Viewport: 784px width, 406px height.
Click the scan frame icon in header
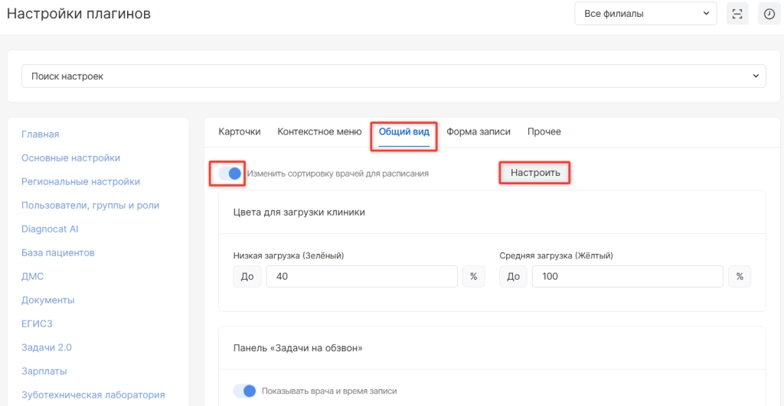point(737,14)
